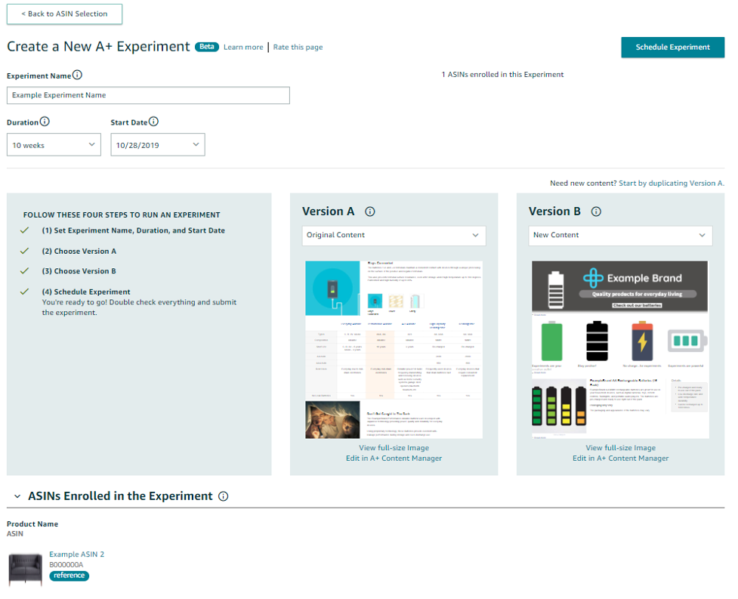Click the Experiment Name input field
Screen dimensions: 738x599
click(148, 95)
